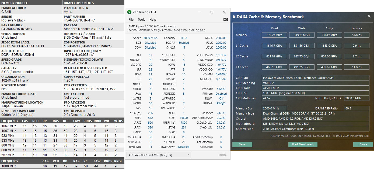Click the Memory Read value 57659 MB/s
Screen dimensions: 374x169
pyautogui.click(x=274, y=35)
